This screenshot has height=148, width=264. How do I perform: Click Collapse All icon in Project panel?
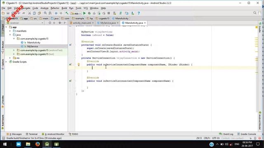point(54,23)
